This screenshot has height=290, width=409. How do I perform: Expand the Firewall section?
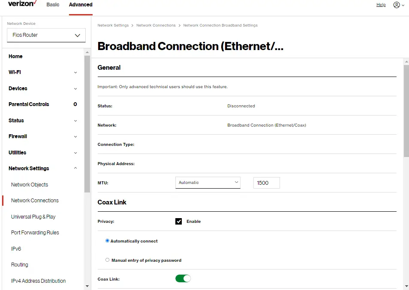(x=43, y=136)
